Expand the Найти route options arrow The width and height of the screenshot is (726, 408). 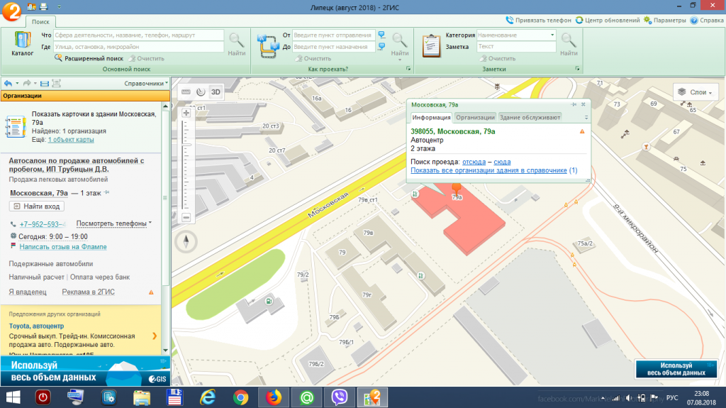(400, 60)
